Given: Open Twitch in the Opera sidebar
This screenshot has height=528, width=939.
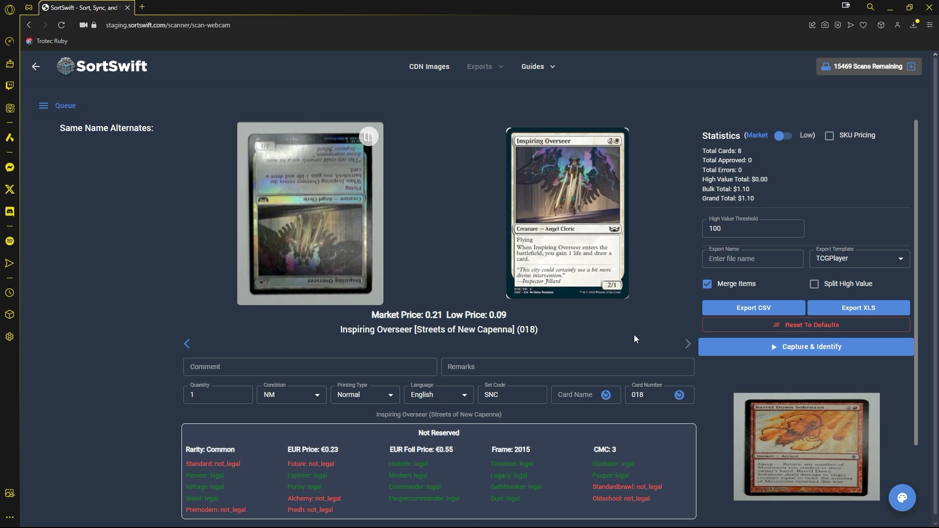Looking at the screenshot, I should click(9, 86).
